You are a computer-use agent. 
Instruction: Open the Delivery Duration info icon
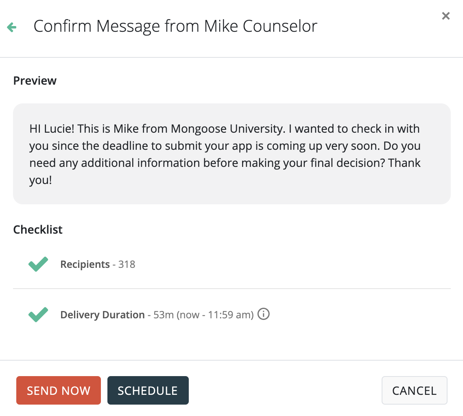pos(264,314)
